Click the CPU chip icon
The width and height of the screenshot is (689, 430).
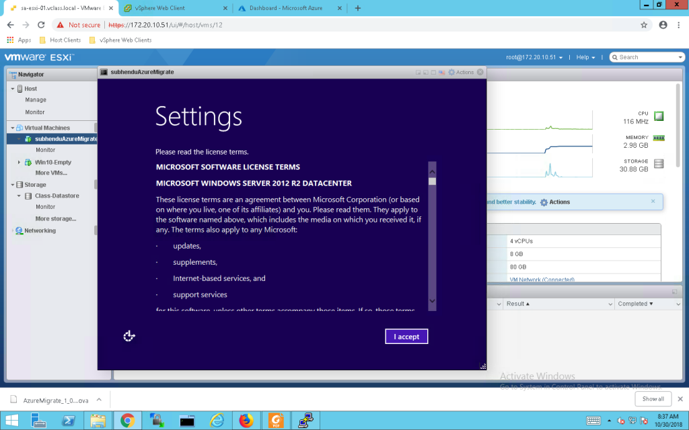tap(659, 116)
